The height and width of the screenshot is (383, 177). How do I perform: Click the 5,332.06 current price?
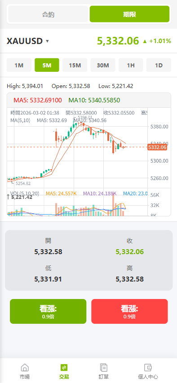tap(118, 41)
